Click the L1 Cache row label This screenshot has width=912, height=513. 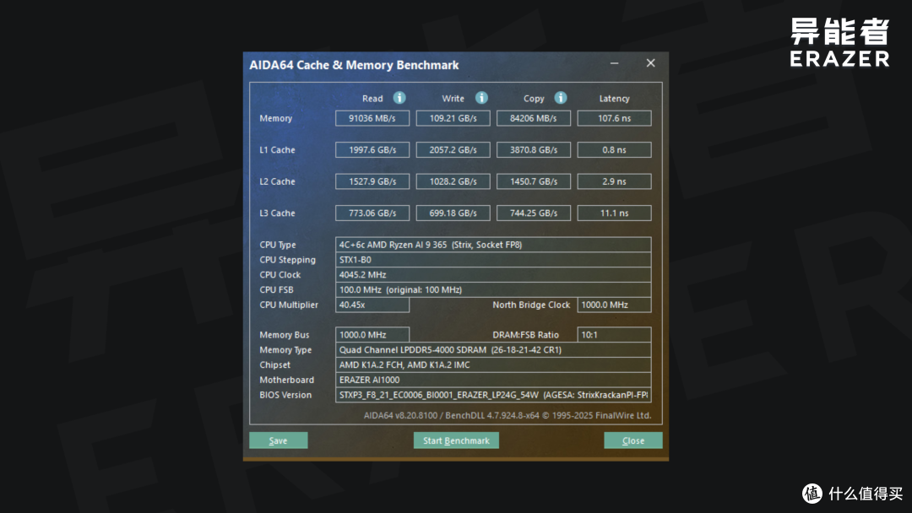277,150
